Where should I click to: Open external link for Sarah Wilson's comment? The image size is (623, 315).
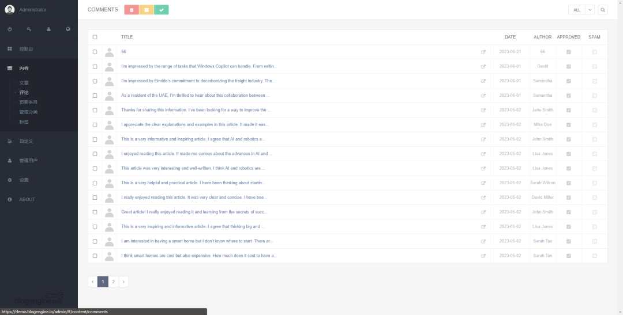(x=483, y=183)
